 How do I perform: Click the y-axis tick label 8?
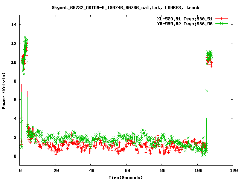(x=15, y=81)
